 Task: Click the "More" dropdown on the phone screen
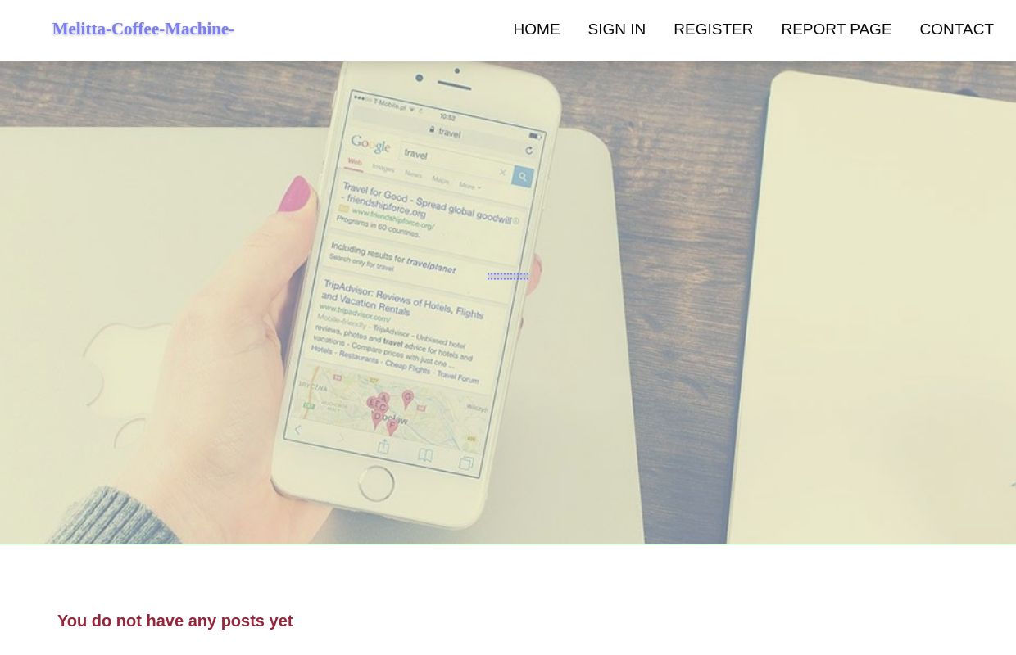click(469, 186)
